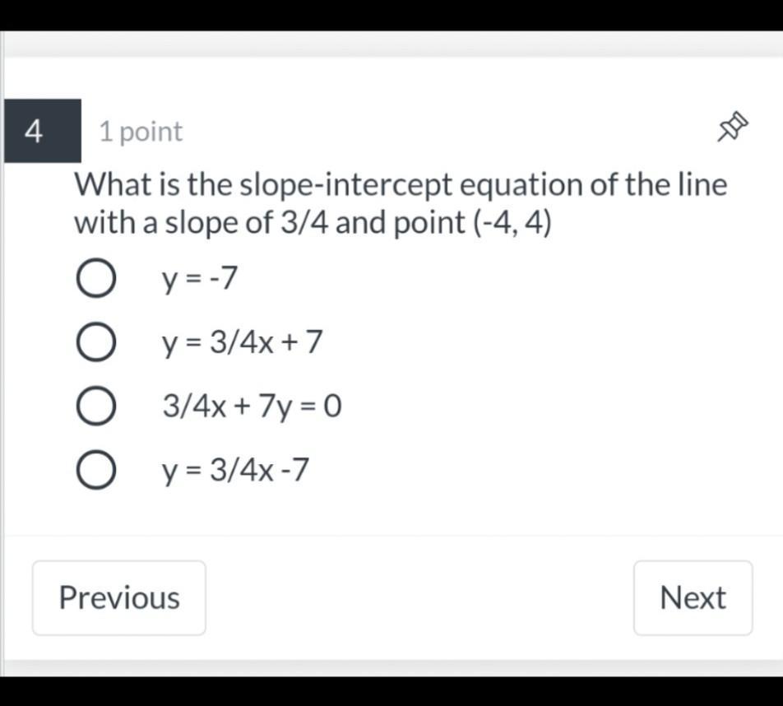The height and width of the screenshot is (706, 783).
Task: Click the answer text "y = 3/4x -7"
Action: click(235, 471)
